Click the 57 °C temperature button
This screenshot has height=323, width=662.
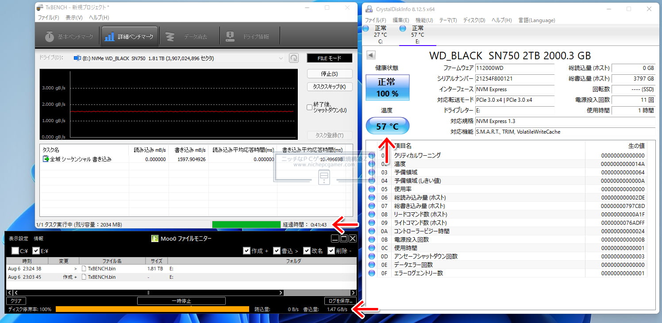(x=387, y=127)
